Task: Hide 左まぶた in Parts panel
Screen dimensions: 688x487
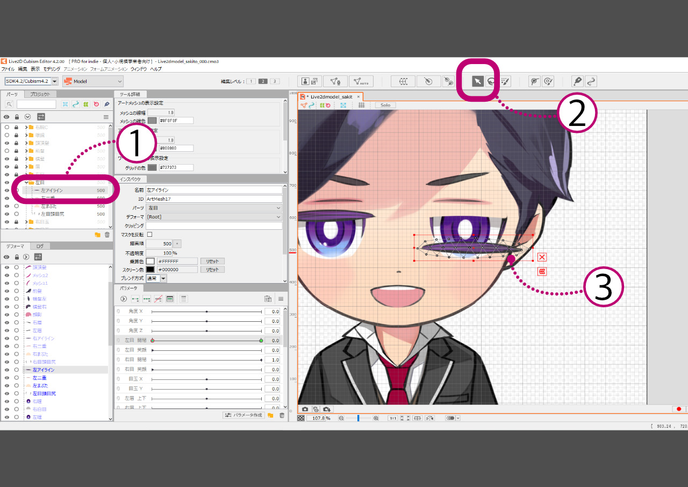Action: point(6,206)
